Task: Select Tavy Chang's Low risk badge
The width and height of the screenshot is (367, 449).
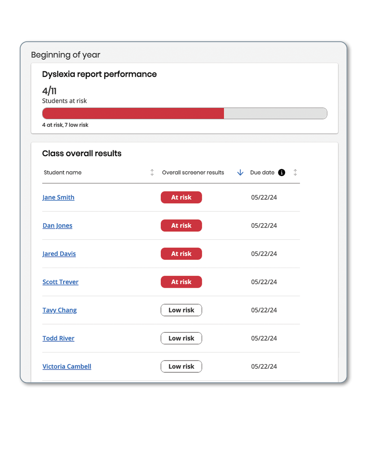Action: pos(181,310)
